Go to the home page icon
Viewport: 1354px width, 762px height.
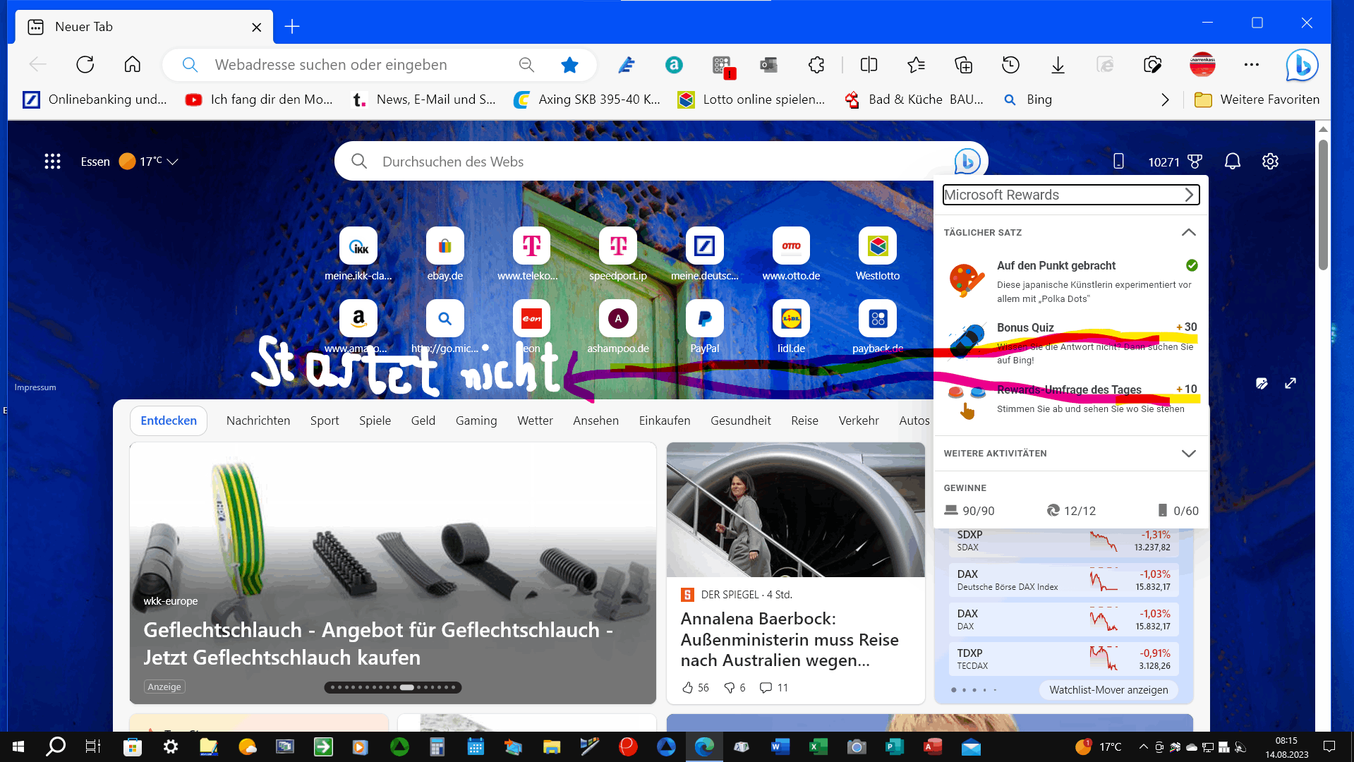(132, 65)
